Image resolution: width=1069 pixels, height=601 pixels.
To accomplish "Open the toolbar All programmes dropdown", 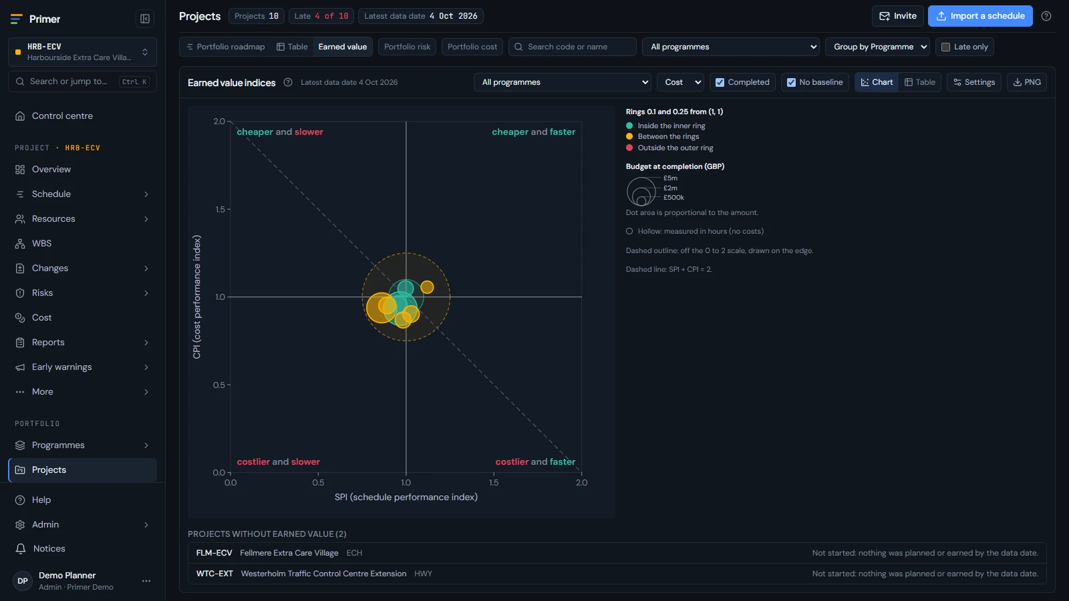I will [731, 47].
